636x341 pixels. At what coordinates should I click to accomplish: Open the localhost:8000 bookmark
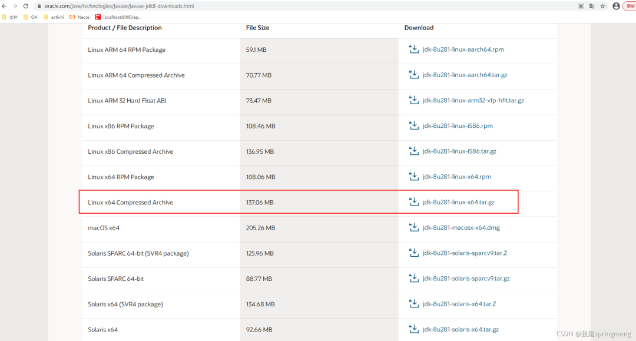click(118, 17)
